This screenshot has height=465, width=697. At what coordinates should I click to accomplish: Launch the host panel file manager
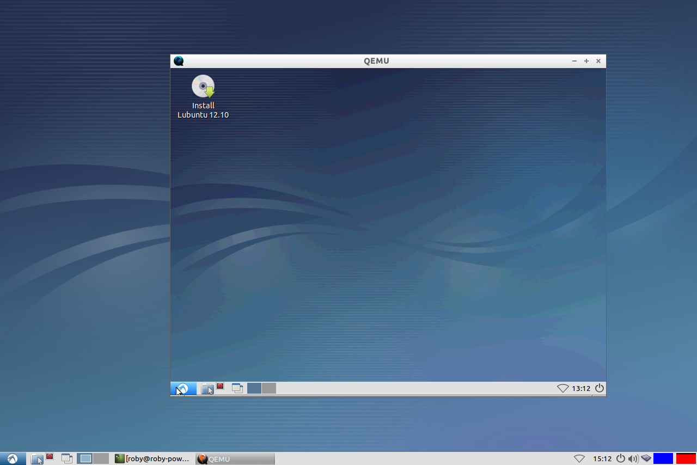click(36, 459)
